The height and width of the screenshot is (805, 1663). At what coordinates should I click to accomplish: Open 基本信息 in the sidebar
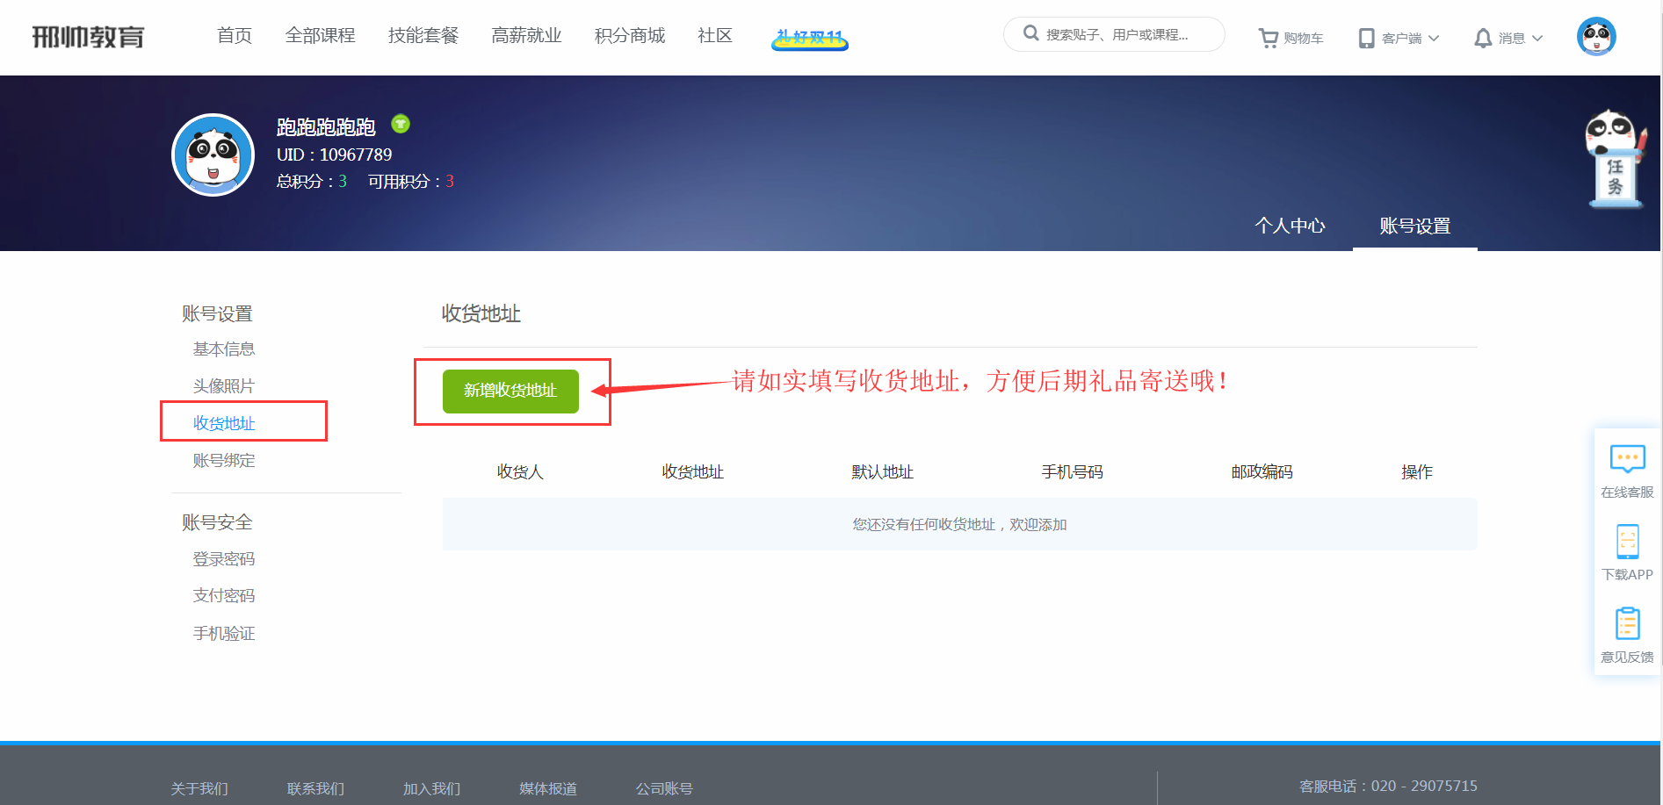pyautogui.click(x=224, y=349)
